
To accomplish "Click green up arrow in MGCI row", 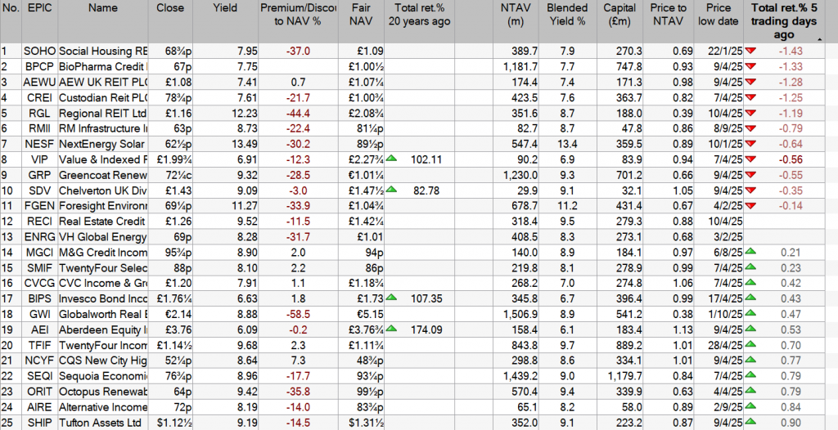I will point(750,251).
